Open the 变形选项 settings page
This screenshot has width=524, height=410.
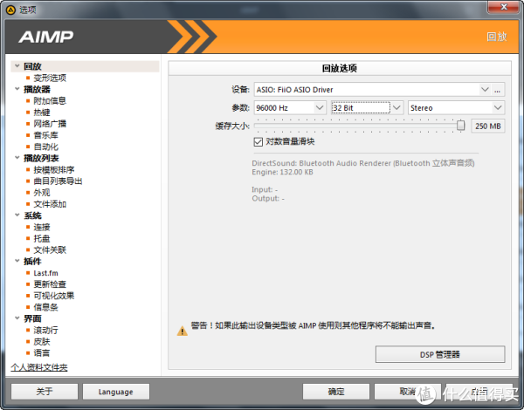pyautogui.click(x=50, y=78)
